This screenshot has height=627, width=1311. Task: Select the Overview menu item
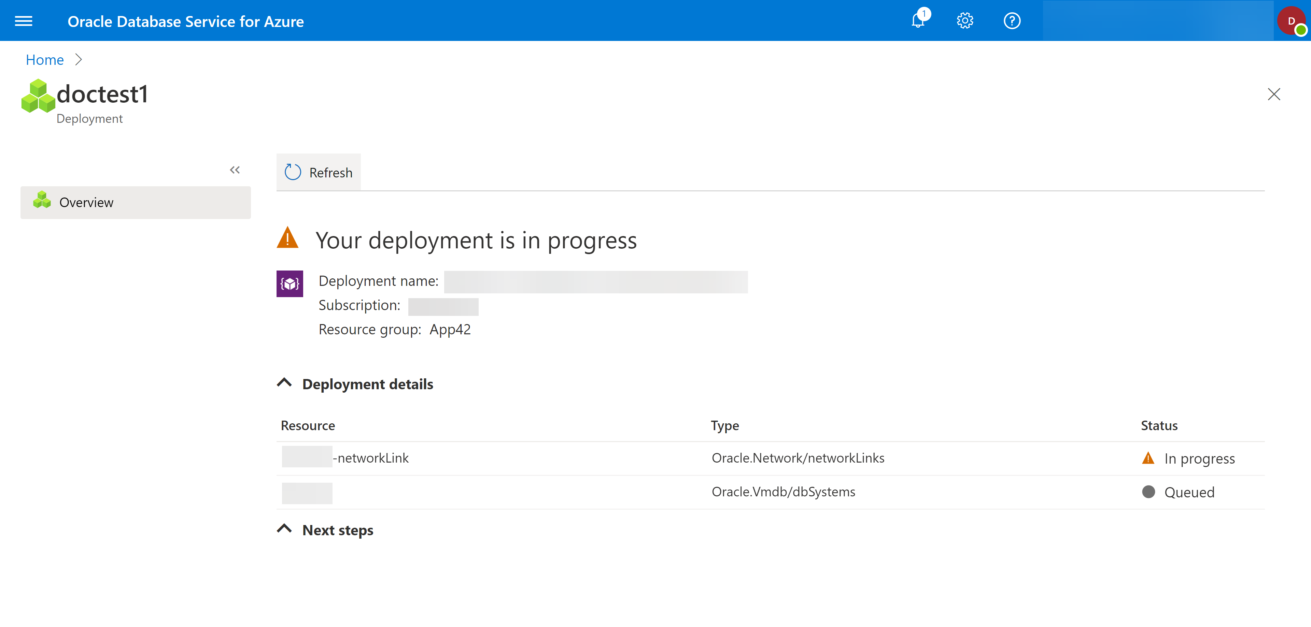[136, 202]
